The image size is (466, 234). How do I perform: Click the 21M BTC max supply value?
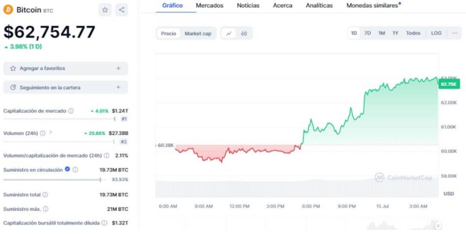click(118, 209)
